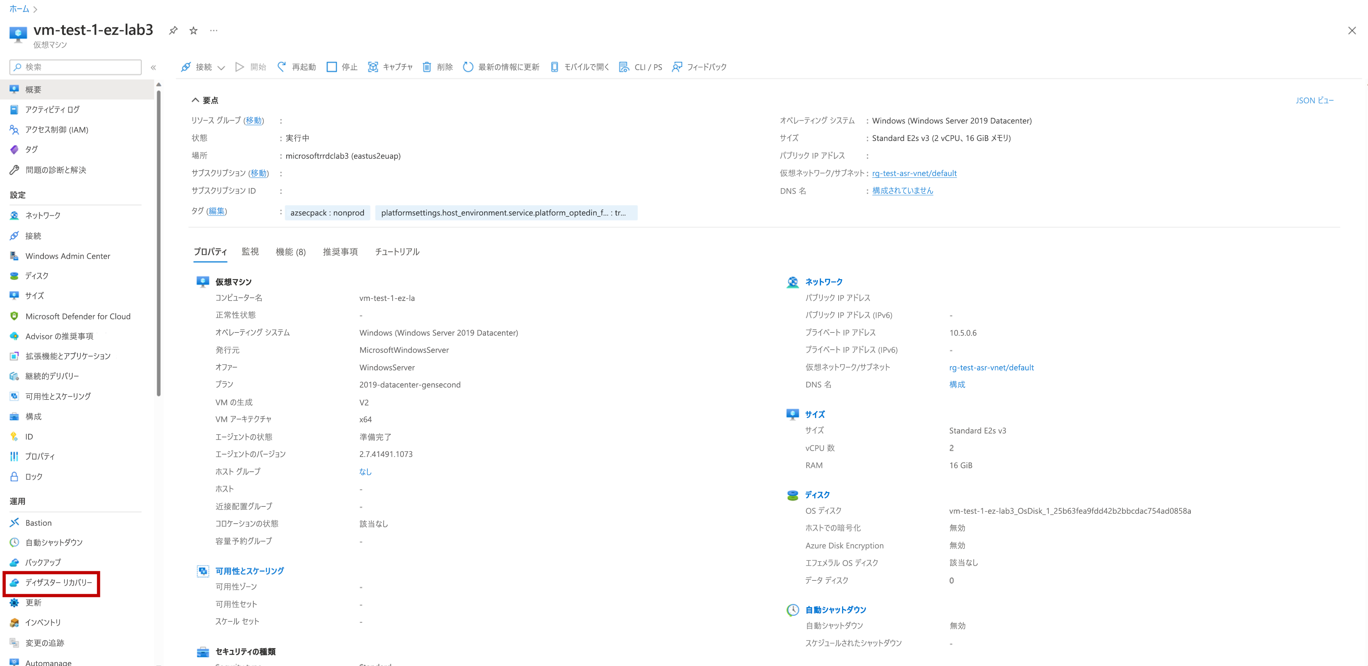Screen dimensions: 1368x666
Task: Open the more options ellipsis menu
Action: click(x=213, y=30)
